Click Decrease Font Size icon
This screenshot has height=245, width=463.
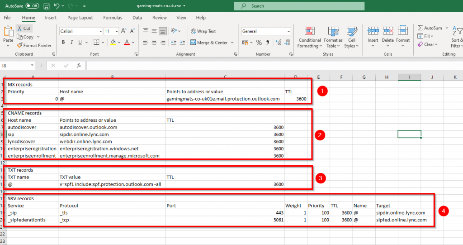[132, 31]
